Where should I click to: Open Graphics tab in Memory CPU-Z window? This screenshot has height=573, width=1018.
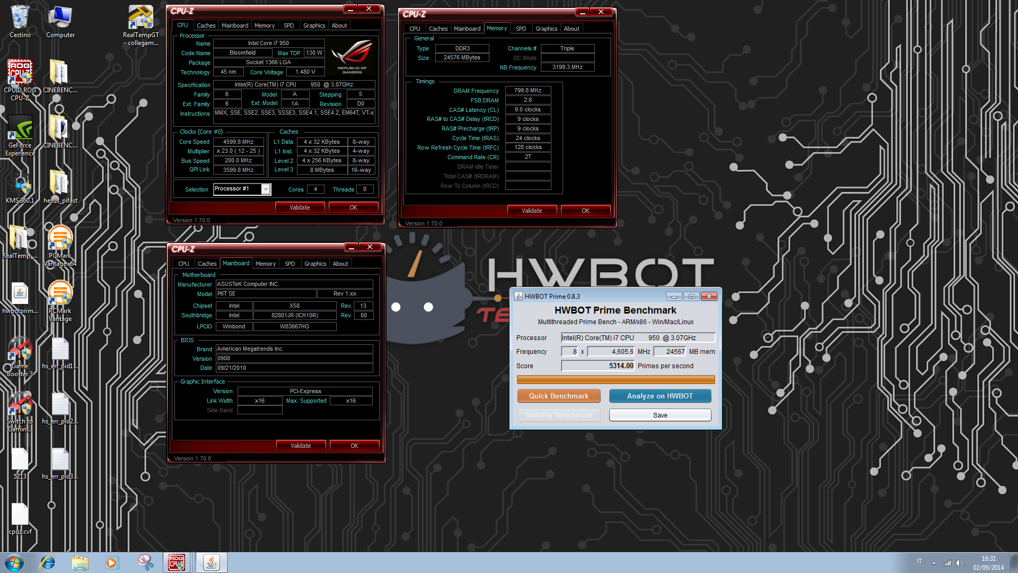(546, 29)
